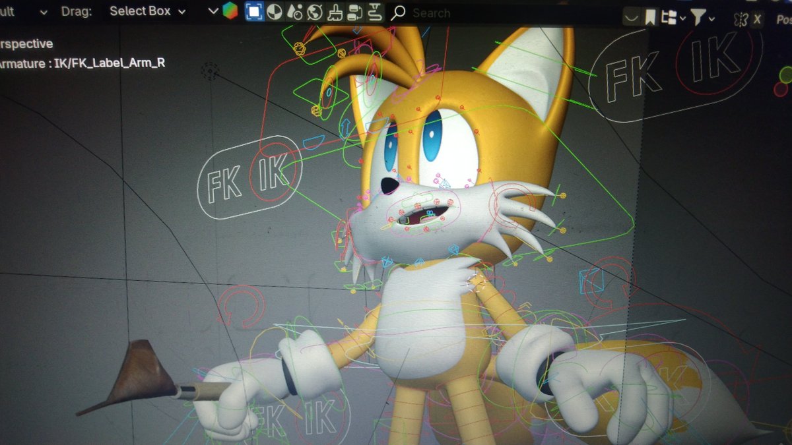The image size is (792, 445).
Task: Open the Drag mode Select Box dropdown
Action: [x=147, y=11]
